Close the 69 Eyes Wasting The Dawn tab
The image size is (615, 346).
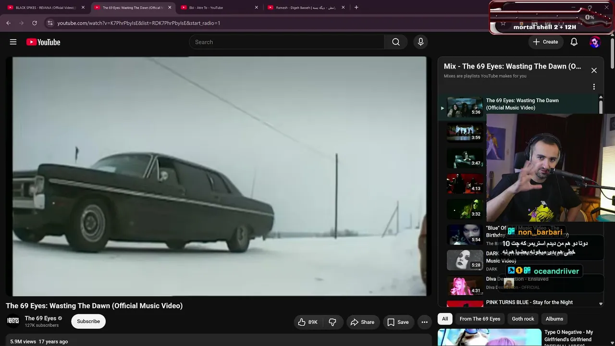tap(170, 8)
